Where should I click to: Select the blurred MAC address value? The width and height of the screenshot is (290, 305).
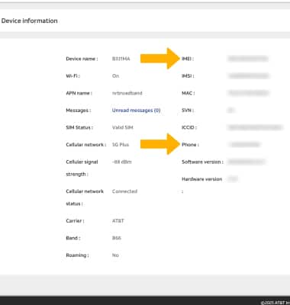[249, 93]
